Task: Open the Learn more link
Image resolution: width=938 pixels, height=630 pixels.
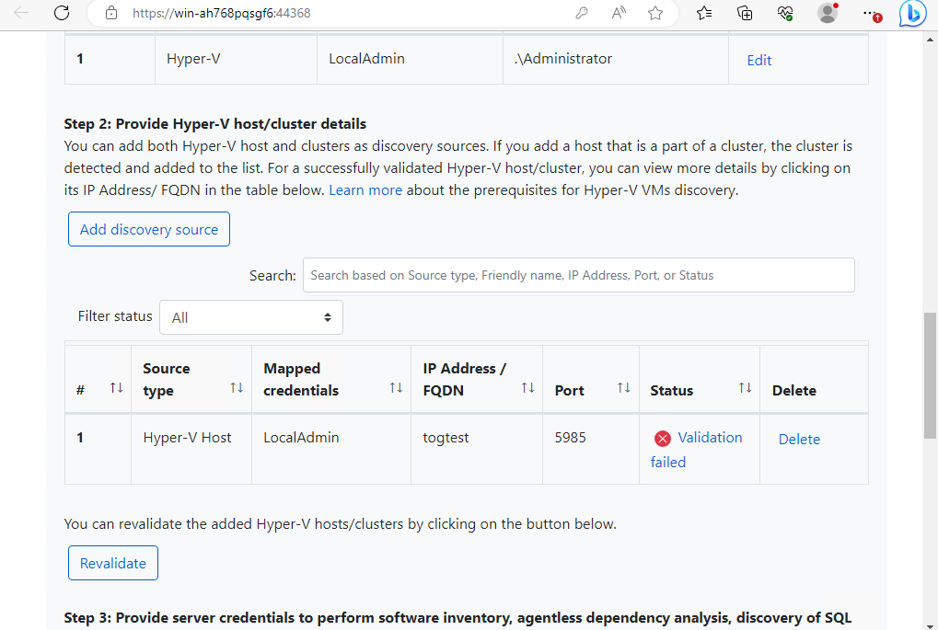Action: point(365,190)
